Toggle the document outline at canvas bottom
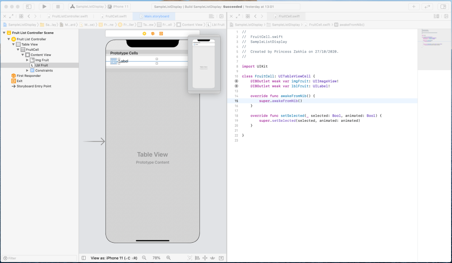This screenshot has height=263, width=452. [x=84, y=258]
